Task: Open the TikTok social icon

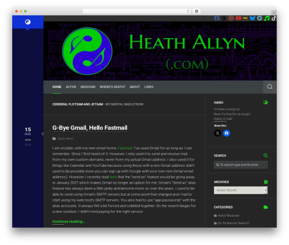Action: point(274,18)
